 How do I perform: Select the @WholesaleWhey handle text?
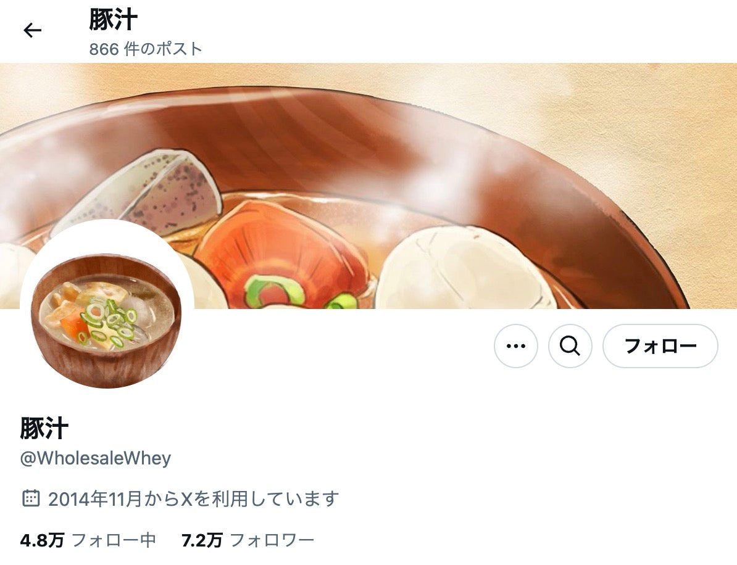click(x=96, y=458)
